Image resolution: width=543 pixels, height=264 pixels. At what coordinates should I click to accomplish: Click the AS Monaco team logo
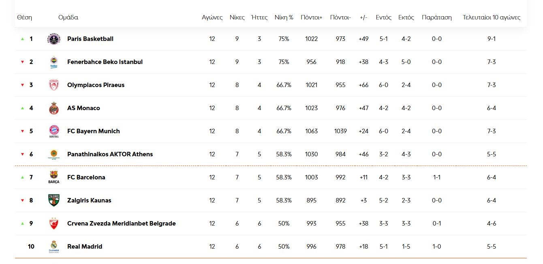click(53, 108)
